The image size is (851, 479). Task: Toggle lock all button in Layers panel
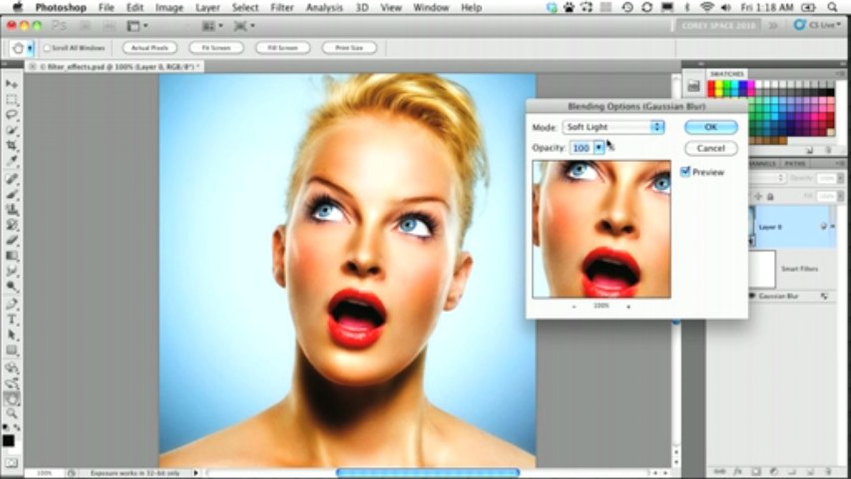(x=770, y=197)
